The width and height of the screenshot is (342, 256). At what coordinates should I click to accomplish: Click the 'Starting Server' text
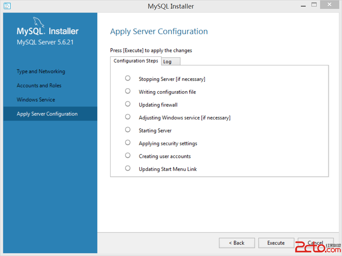155,131
